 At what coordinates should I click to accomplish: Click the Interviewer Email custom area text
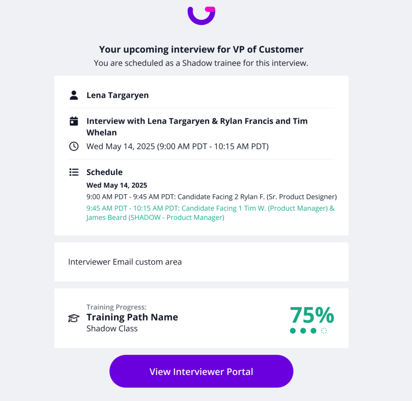125,262
